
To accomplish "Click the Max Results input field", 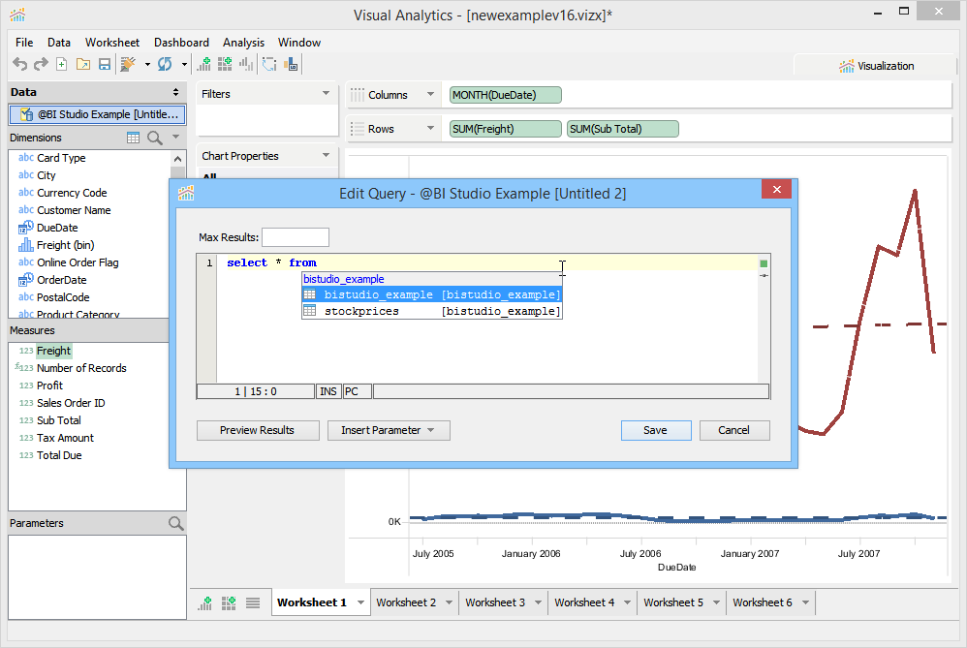I will [x=295, y=237].
